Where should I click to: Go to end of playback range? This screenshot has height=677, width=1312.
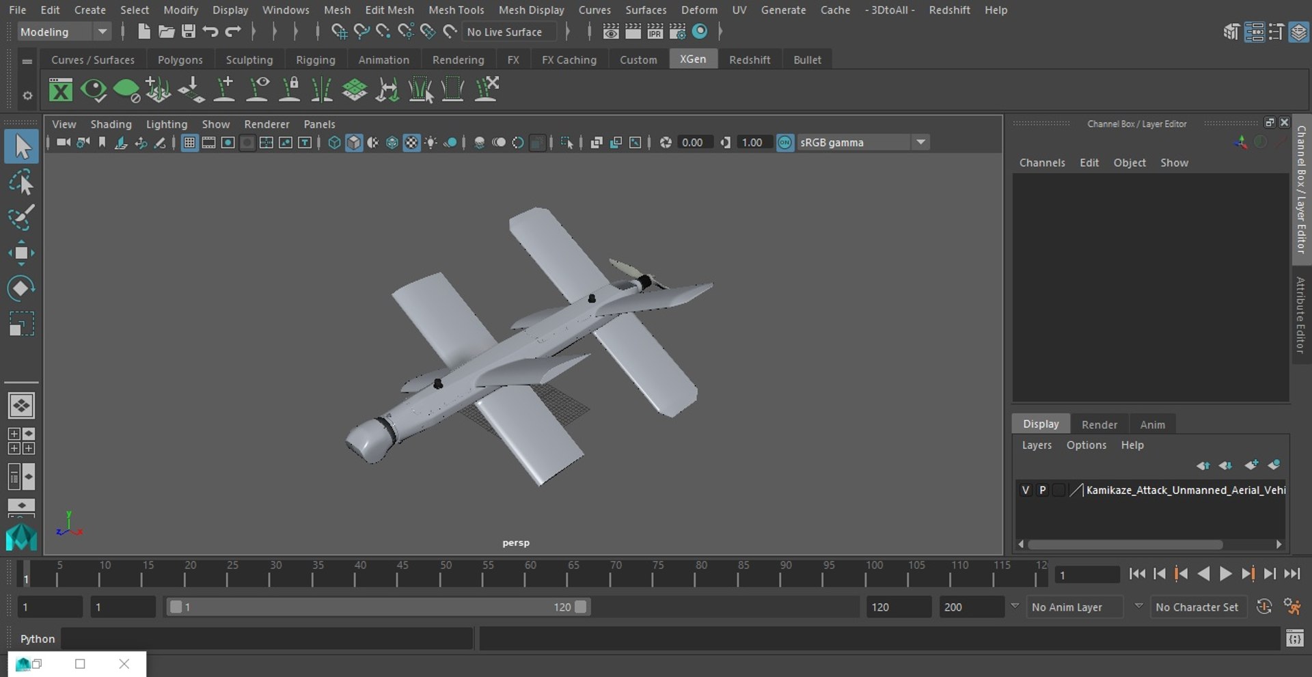[1291, 574]
